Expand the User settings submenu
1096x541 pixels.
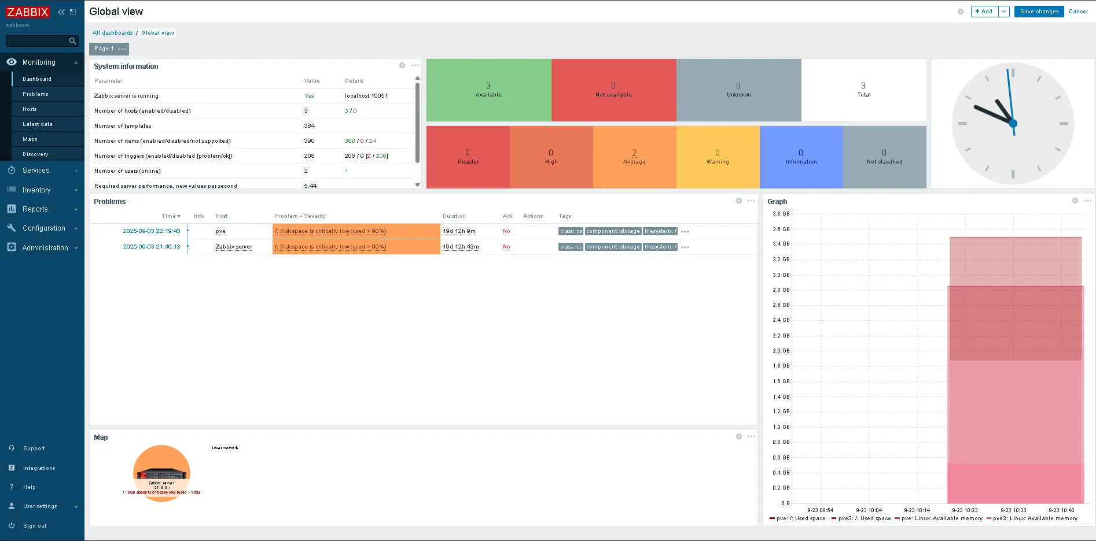coord(76,506)
